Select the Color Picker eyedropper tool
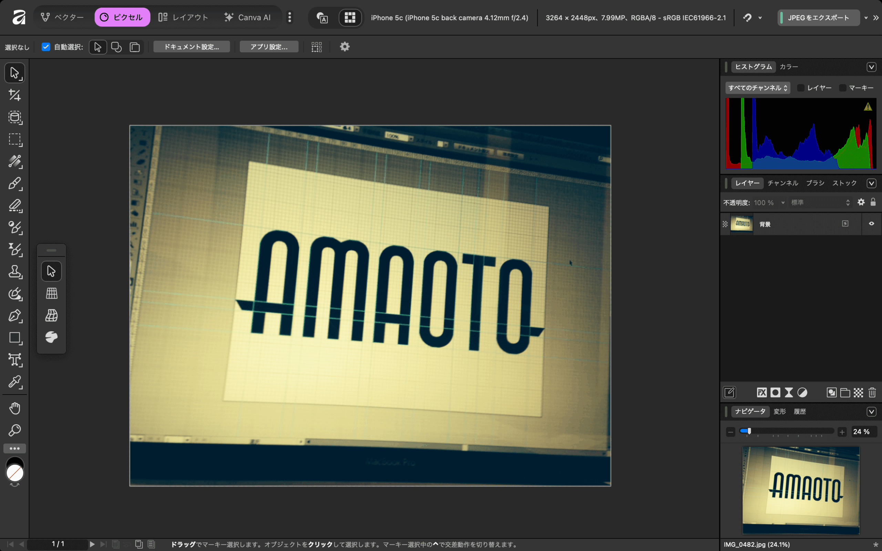 pyautogui.click(x=14, y=382)
